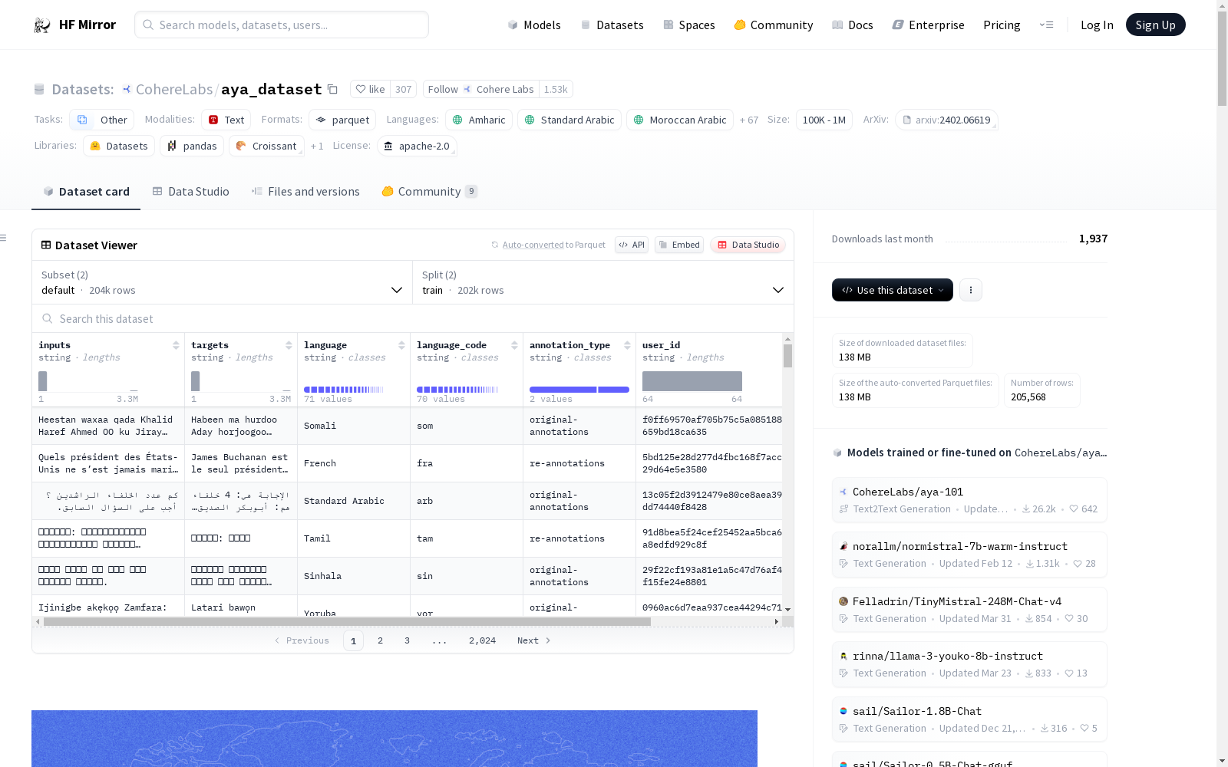Open the arxiv:2402.06619 paper tag

[946, 120]
